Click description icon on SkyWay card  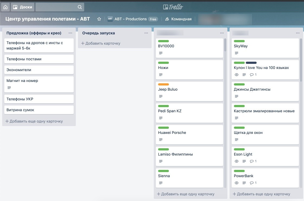click(237, 53)
